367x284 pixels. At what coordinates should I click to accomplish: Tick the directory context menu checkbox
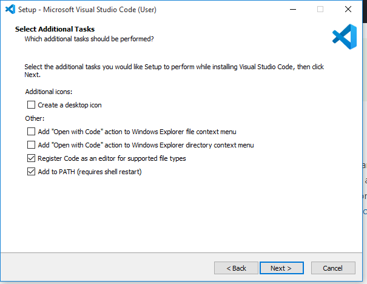pyautogui.click(x=31, y=145)
